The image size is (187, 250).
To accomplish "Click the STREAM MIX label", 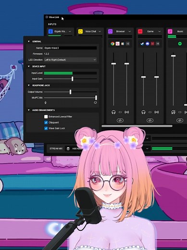I will [x=56, y=149].
